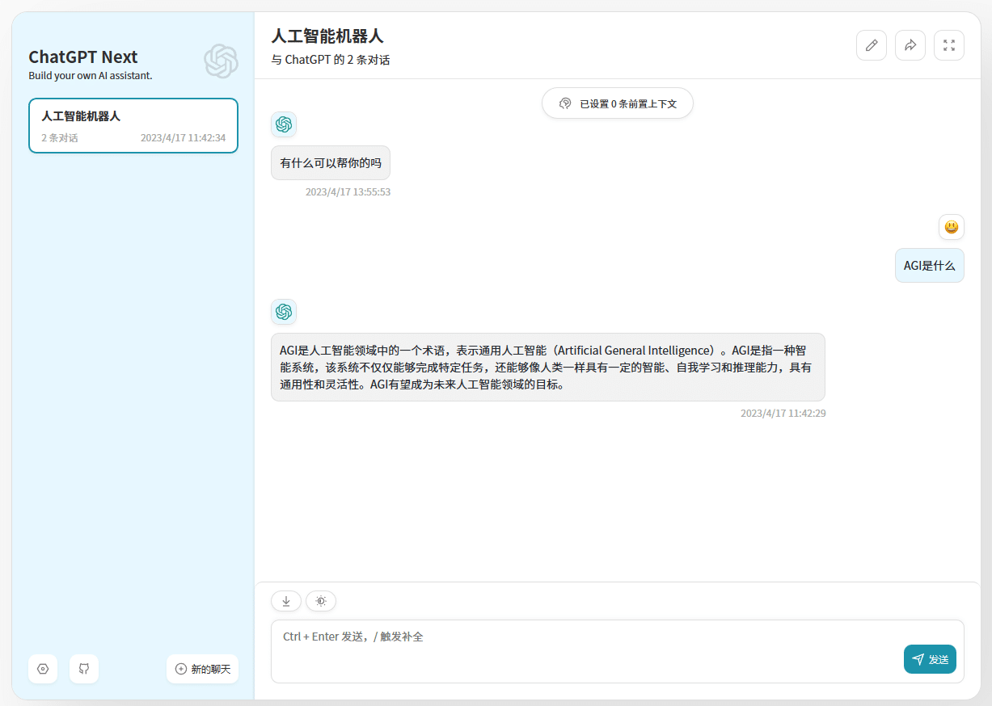Viewport: 992px width, 706px height.
Task: Toggle the light/dark theme
Action: tap(320, 601)
